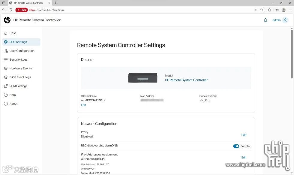294x175 pixels.
Task: Click Automatic (DHCP) assignment text
Action: point(93,159)
